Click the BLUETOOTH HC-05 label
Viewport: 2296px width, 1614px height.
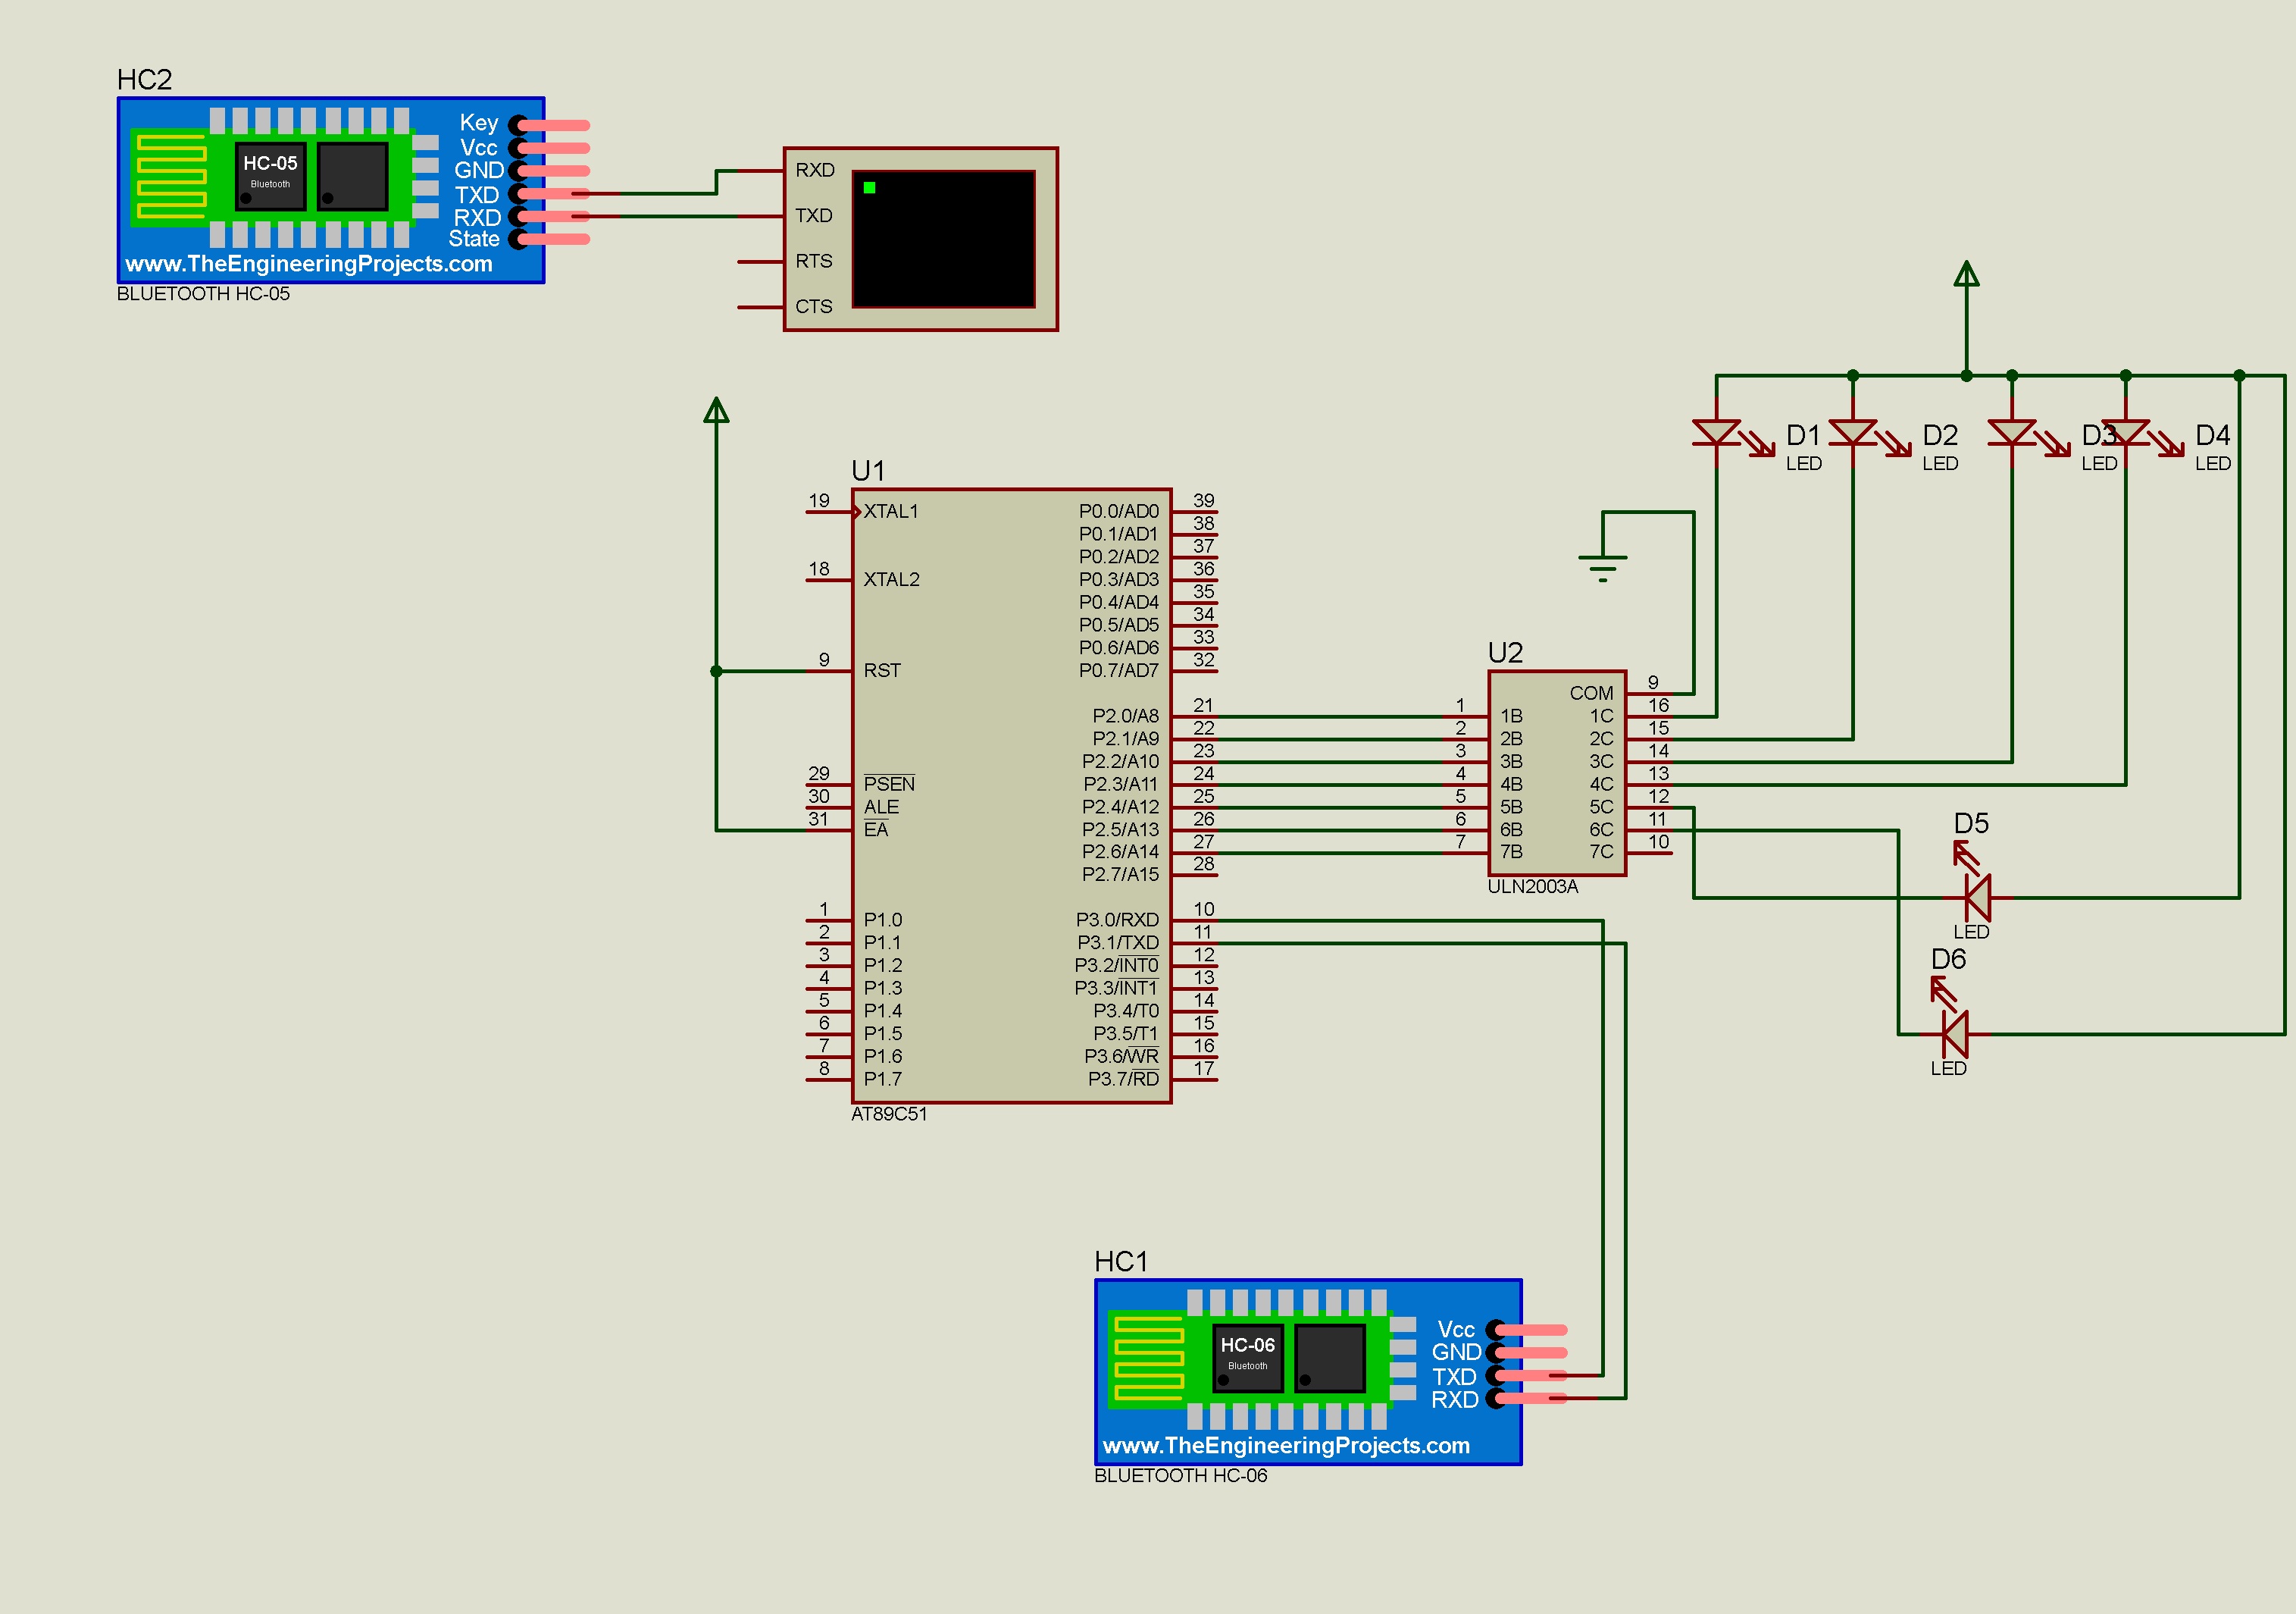pos(203,294)
